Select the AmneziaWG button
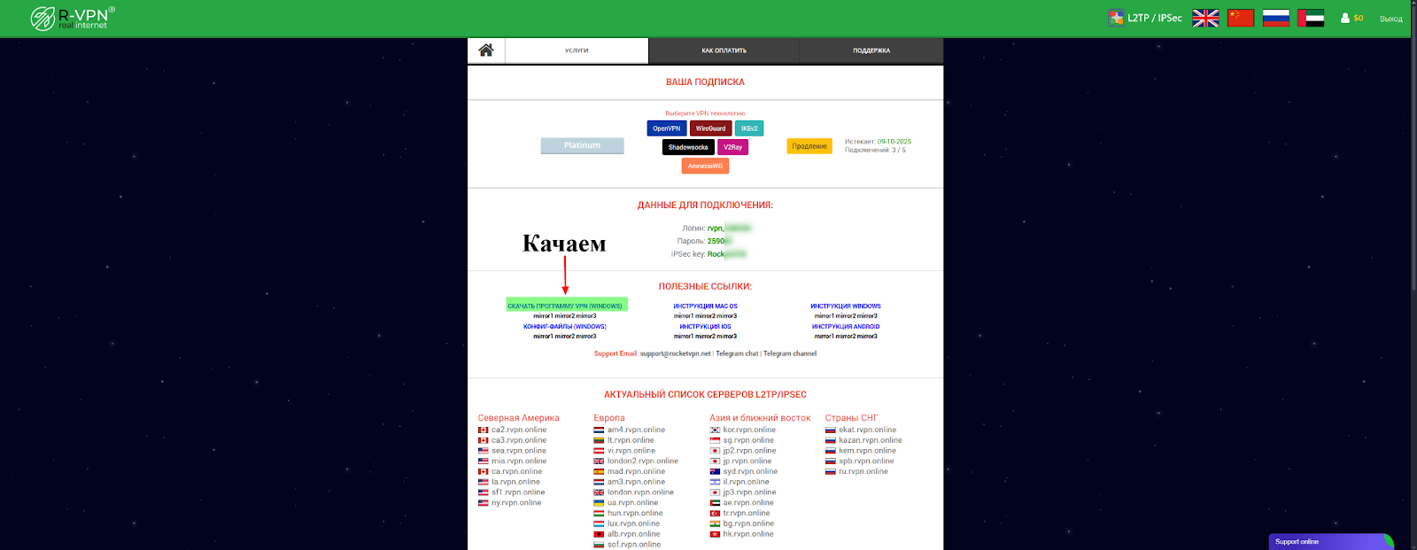 705,166
